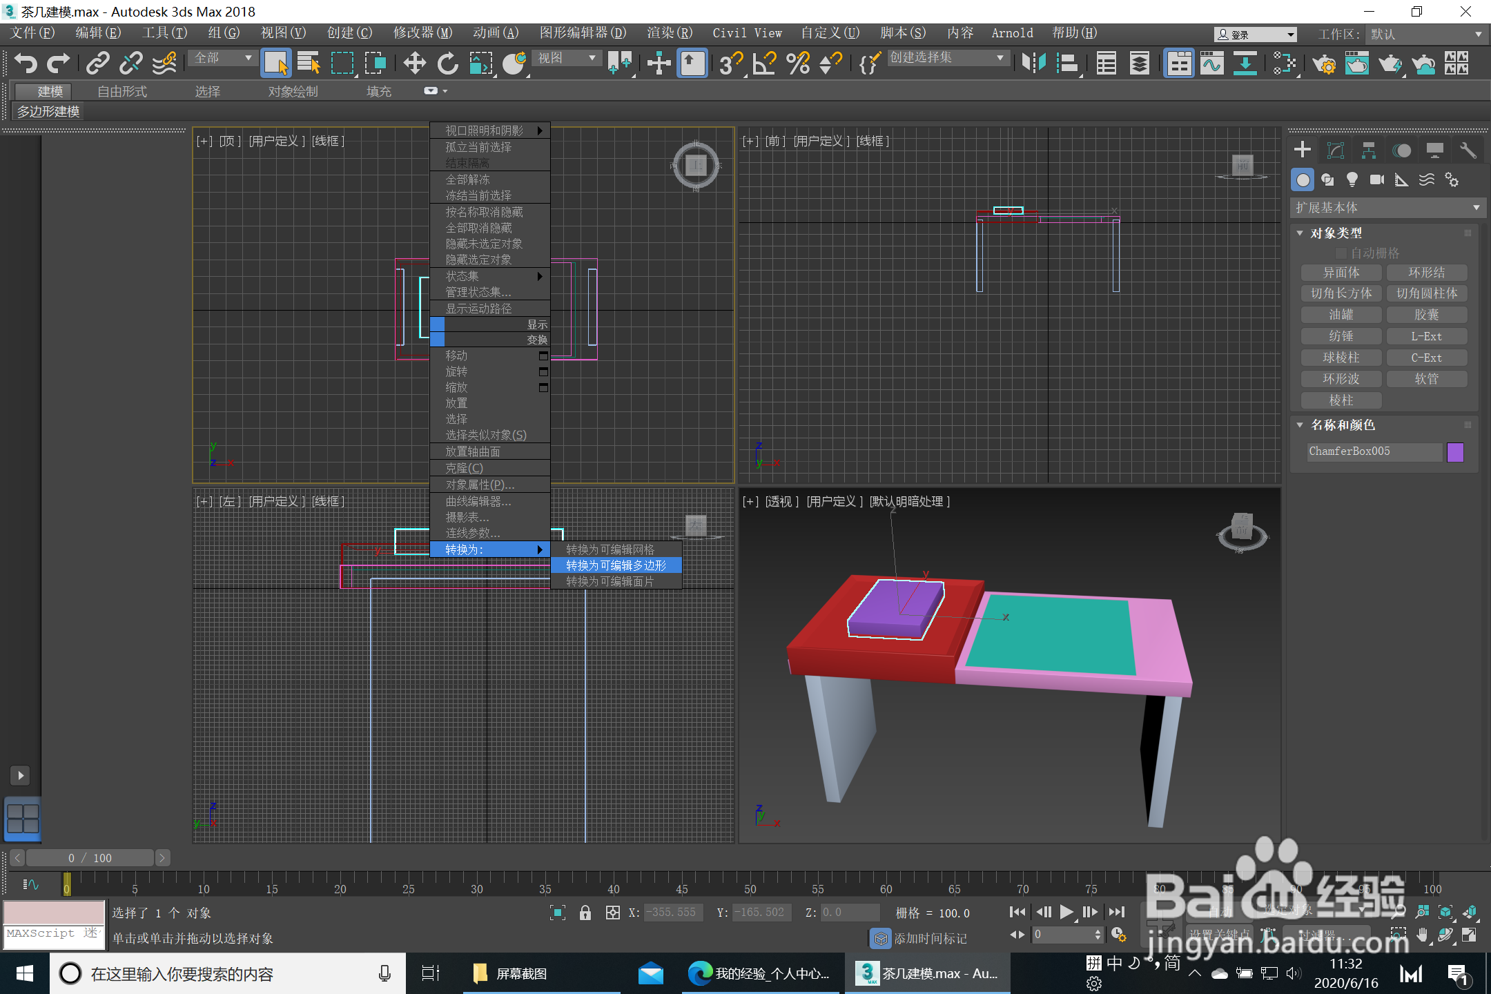Toggle the Ribbon display icon
The image size is (1491, 994).
pos(1179,64)
